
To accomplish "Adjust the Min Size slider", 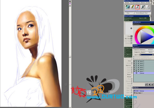I will point(132,39).
